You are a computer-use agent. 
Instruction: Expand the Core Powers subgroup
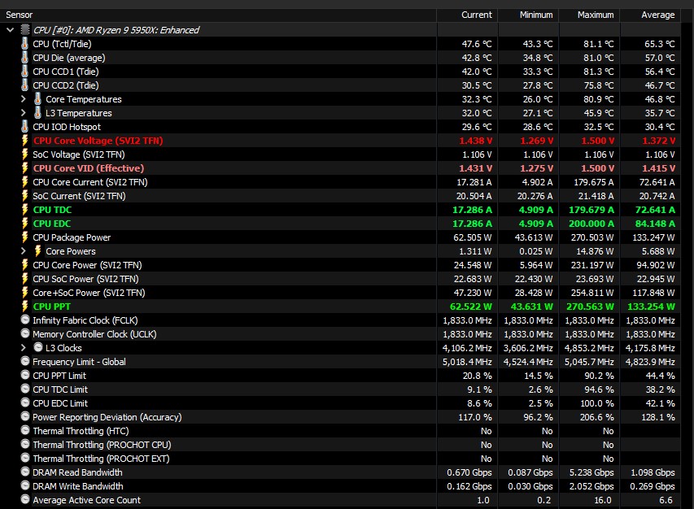click(x=24, y=251)
